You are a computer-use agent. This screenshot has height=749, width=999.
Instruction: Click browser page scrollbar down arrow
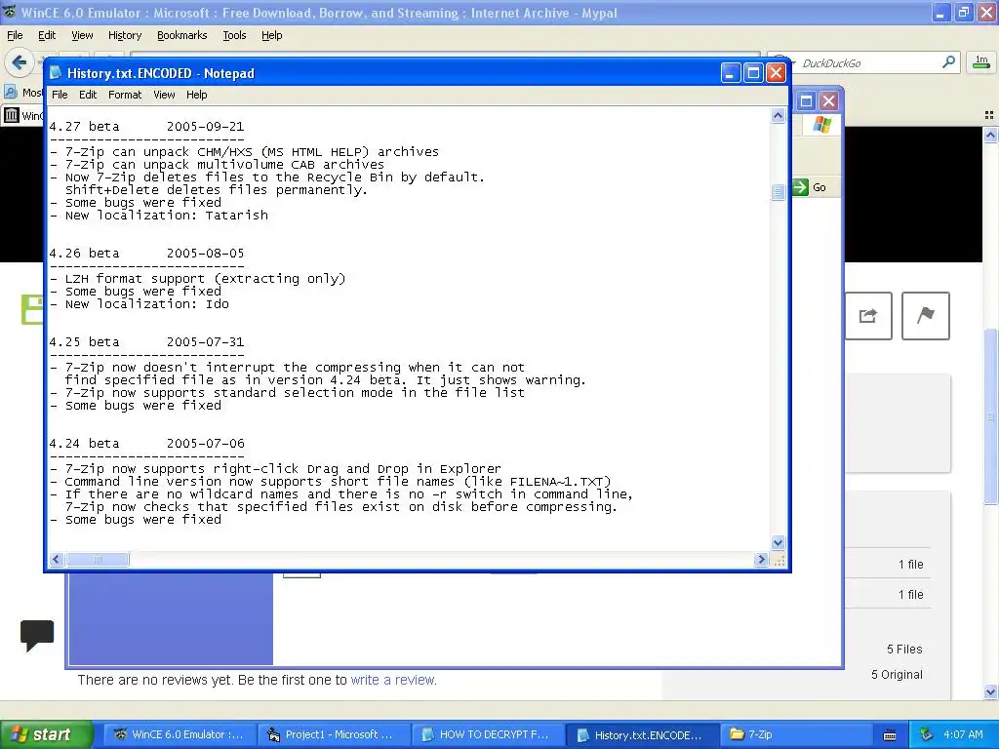click(990, 691)
